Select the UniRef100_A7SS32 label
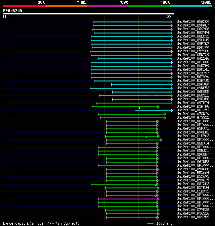Image resolution: width=215 pixels, height=226 pixels. point(193,118)
